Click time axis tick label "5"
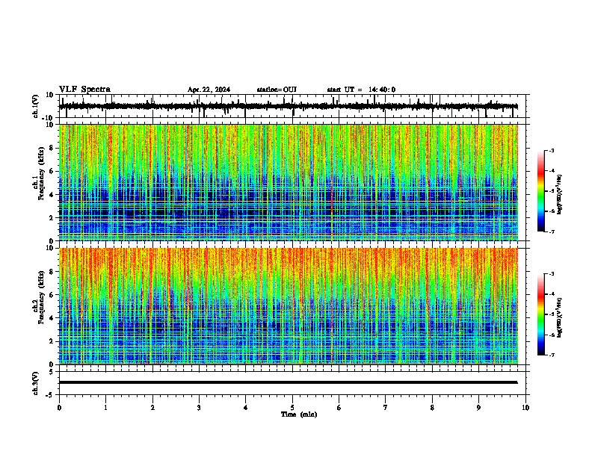The width and height of the screenshot is (592, 457). [x=292, y=408]
